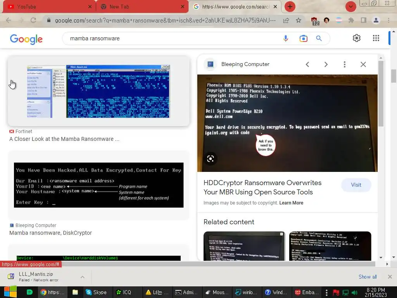
Task: Go back to previous page
Action: (9, 20)
